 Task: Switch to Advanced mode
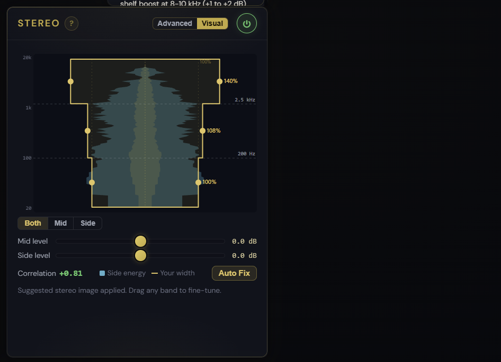175,24
